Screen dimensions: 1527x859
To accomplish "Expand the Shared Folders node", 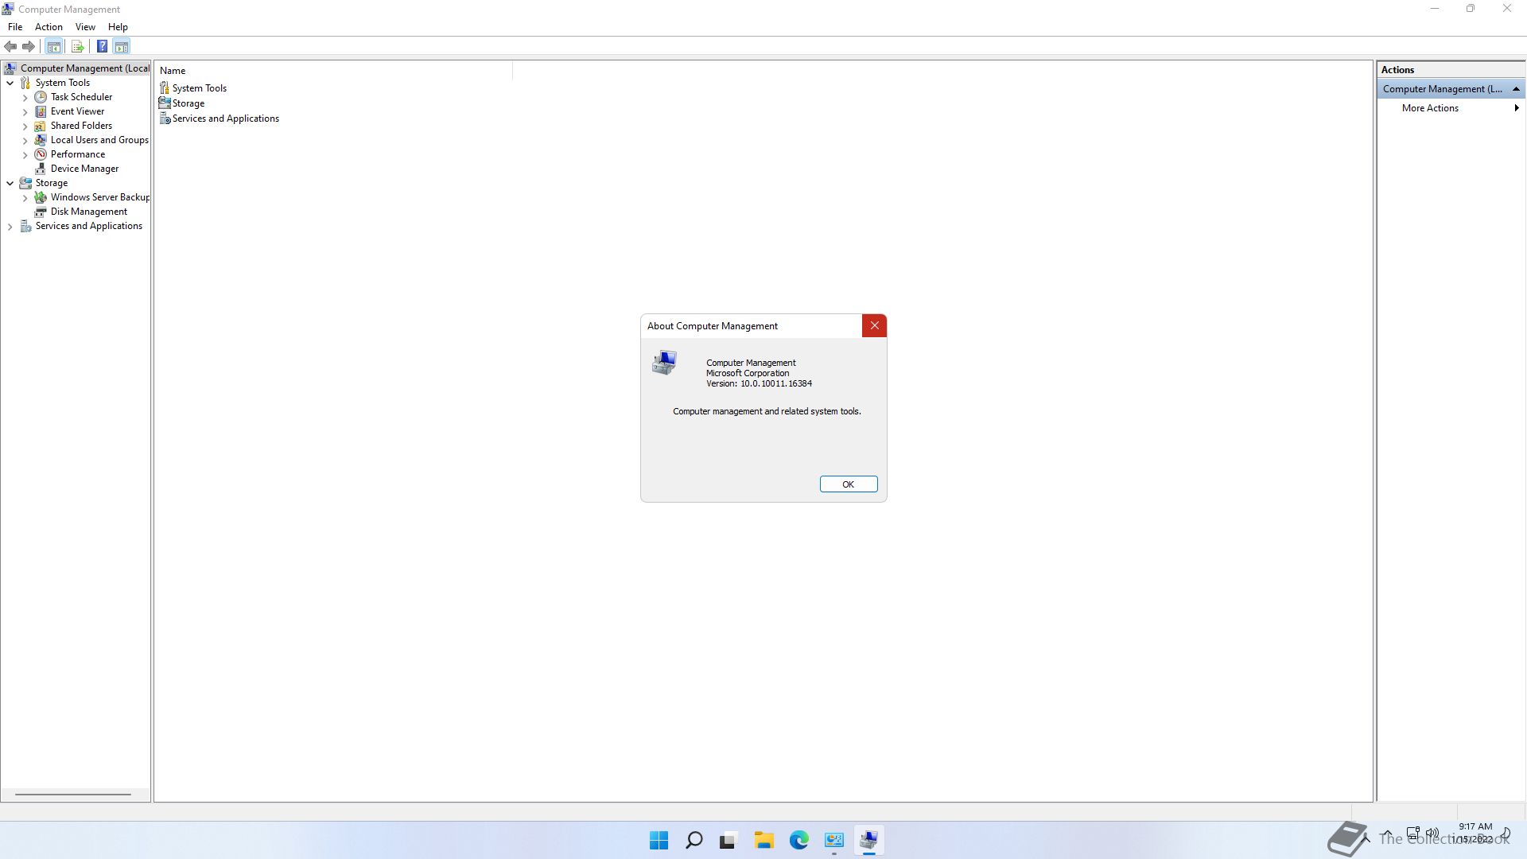I will pyautogui.click(x=25, y=126).
